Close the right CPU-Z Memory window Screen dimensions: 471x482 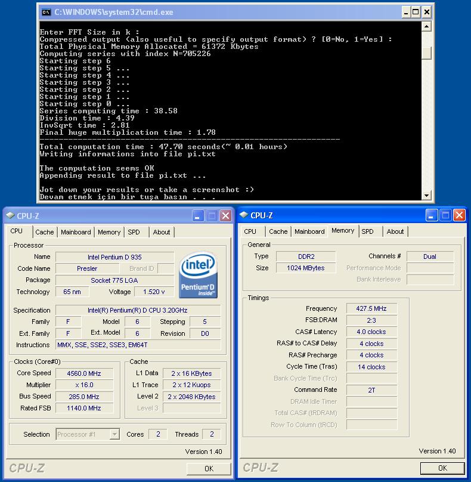tap(459, 215)
